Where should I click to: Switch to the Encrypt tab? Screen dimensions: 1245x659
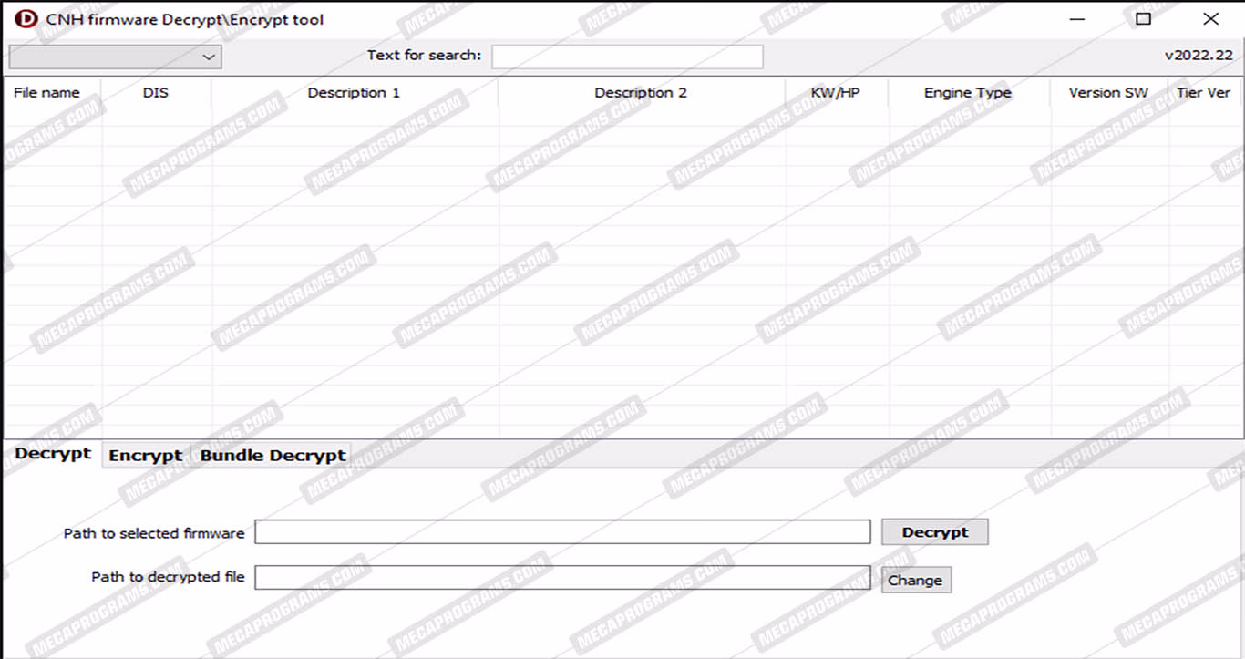[x=146, y=456]
